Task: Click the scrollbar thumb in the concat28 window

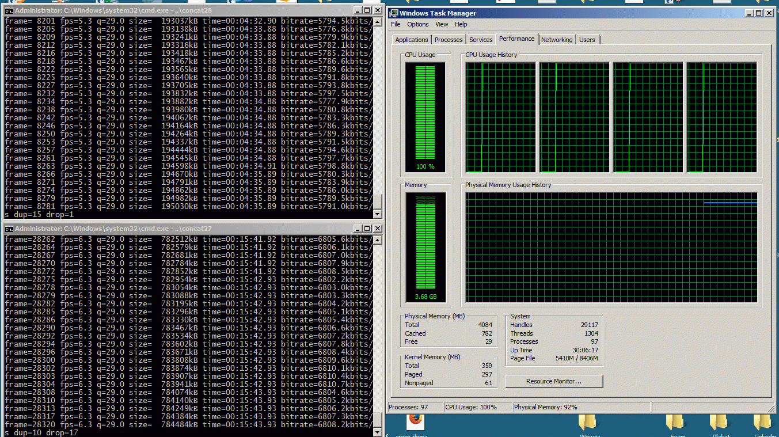Action: (377, 201)
